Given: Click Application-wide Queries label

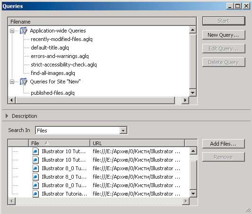Looking at the screenshot, I should pyautogui.click(x=58, y=31).
